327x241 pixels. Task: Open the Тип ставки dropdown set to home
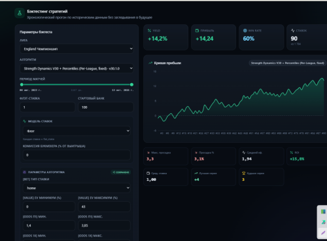(77, 188)
